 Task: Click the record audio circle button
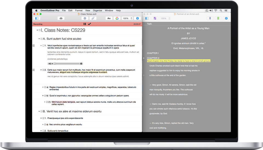[85, 18]
